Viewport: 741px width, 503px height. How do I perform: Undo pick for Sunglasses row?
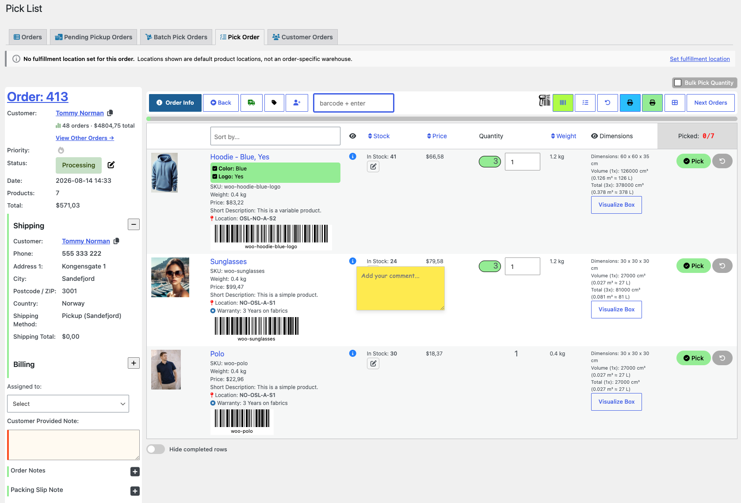click(x=722, y=266)
